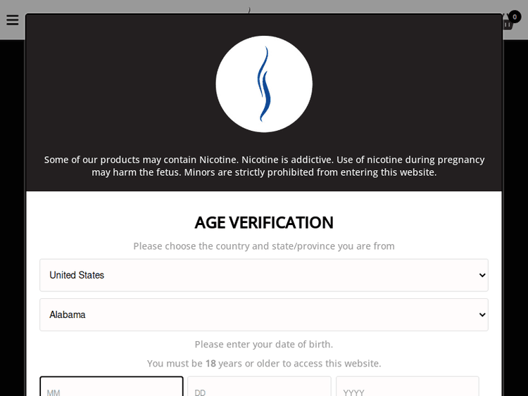
Task: Click 'years or older to access this website'
Action: point(300,364)
